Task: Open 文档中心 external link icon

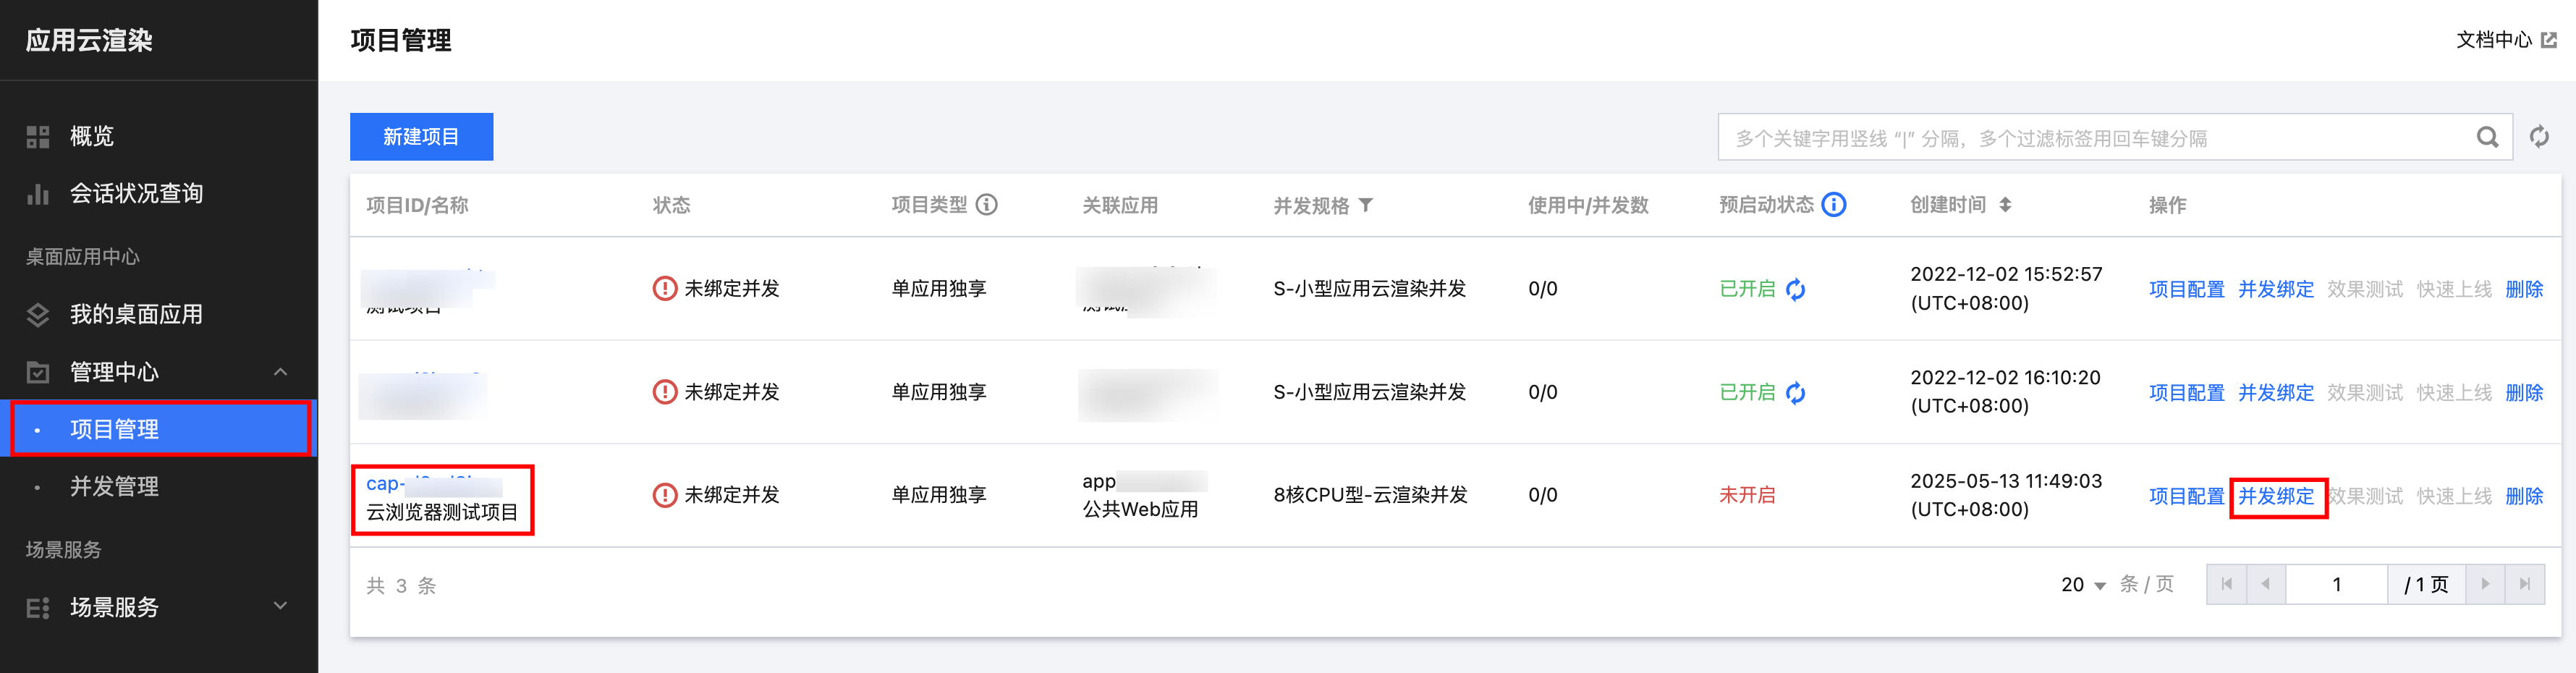Action: (x=2549, y=40)
